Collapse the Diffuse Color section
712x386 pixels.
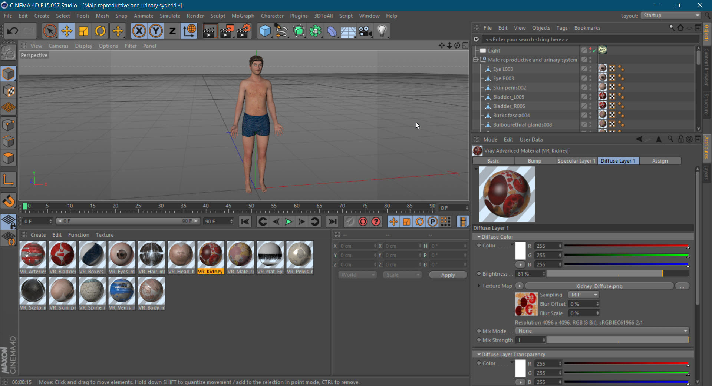(x=479, y=237)
